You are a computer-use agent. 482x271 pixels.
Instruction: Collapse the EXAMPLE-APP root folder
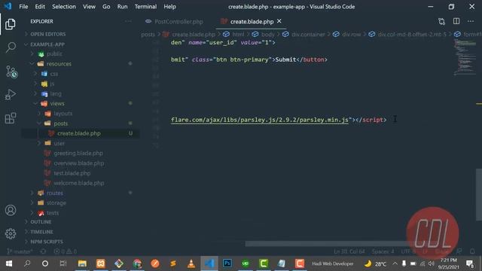click(x=47, y=44)
